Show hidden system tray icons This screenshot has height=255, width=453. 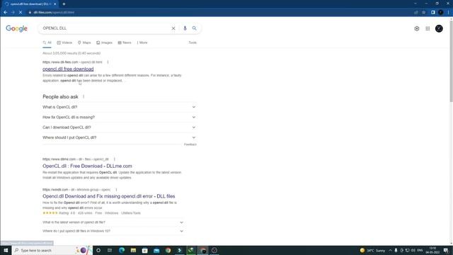[x=390, y=250]
